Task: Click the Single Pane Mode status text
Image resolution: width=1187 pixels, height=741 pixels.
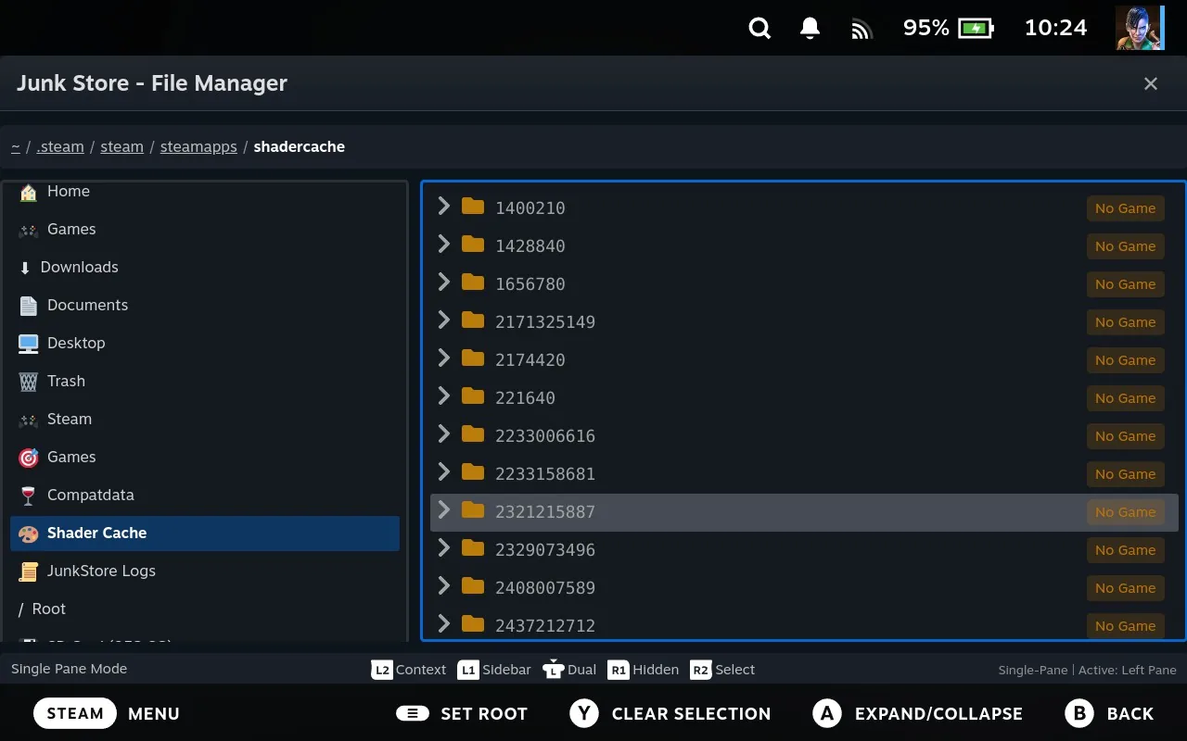Action: pyautogui.click(x=70, y=669)
